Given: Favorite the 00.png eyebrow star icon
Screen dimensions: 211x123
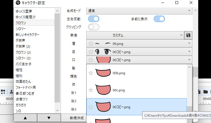Looking at the screenshot, I should pyautogui.click(x=91, y=43).
